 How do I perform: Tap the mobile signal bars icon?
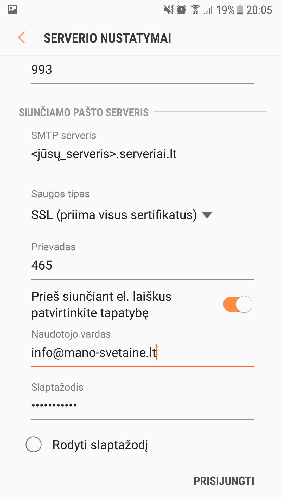pyautogui.click(x=208, y=10)
